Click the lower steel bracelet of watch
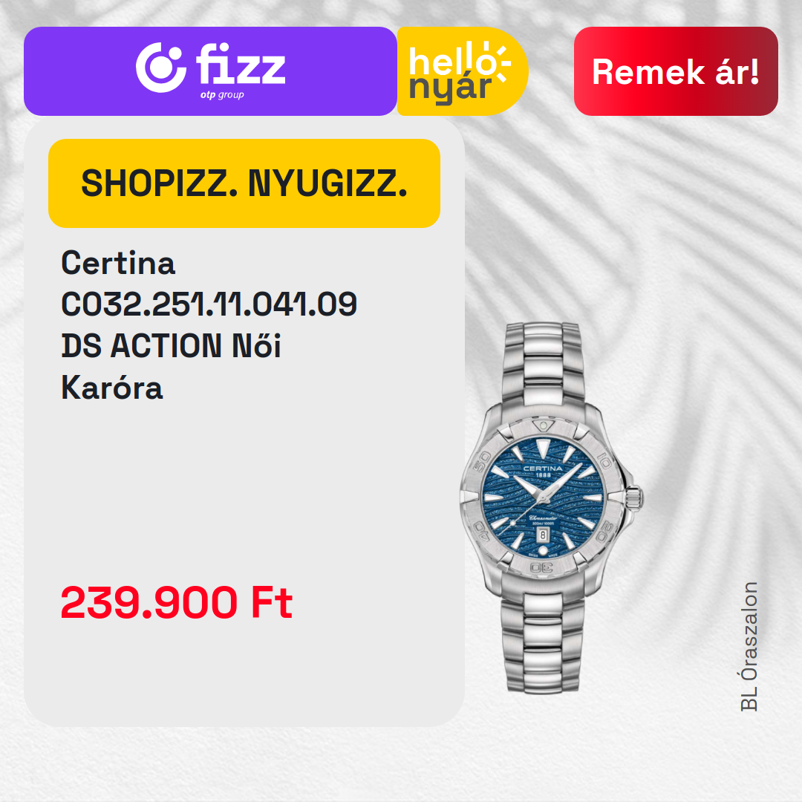The image size is (802, 802). (x=542, y=642)
